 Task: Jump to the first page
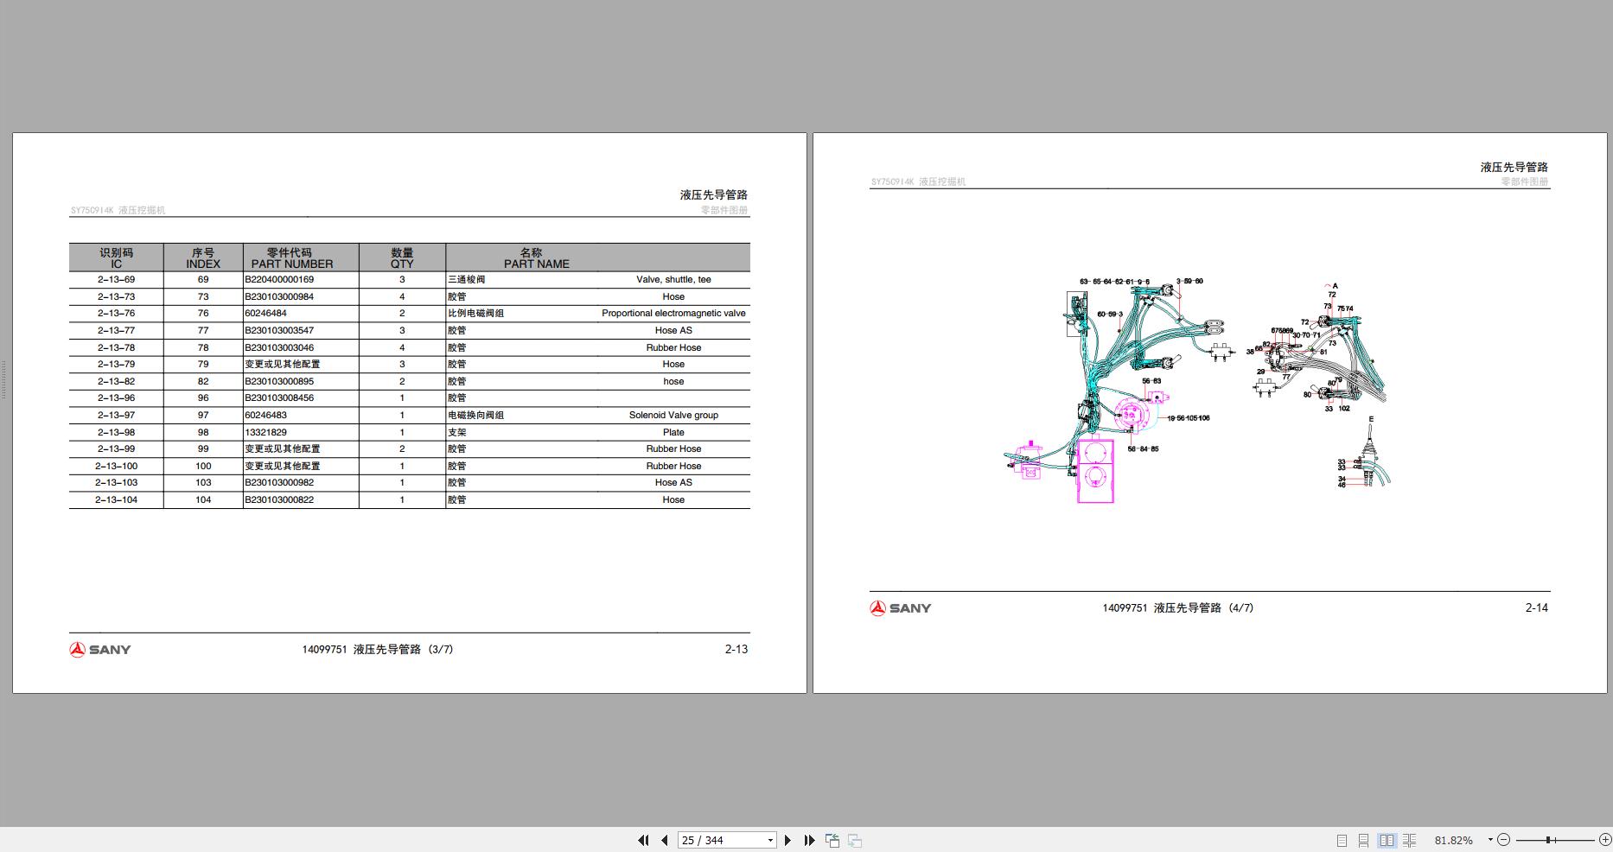click(643, 840)
